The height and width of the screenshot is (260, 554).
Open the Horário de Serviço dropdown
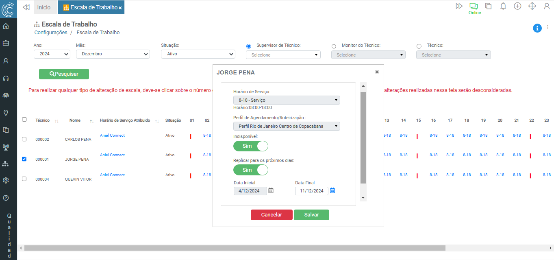point(286,100)
